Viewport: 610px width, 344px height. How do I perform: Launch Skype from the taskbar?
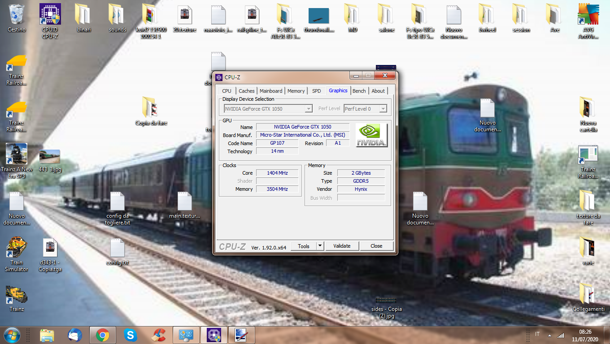[131, 335]
